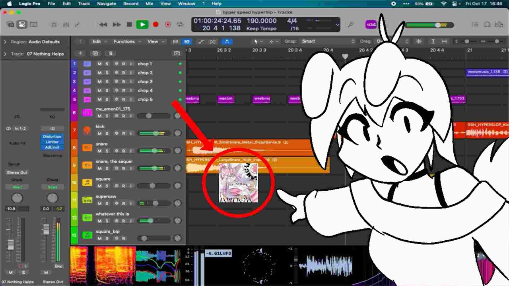
Task: Click the Distortion audio FX slot
Action: (52, 136)
